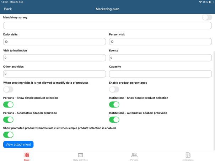Toggle Persons - Automatski odaberi proizvode
Screen dimensions: 215x161
click(x=8, y=120)
